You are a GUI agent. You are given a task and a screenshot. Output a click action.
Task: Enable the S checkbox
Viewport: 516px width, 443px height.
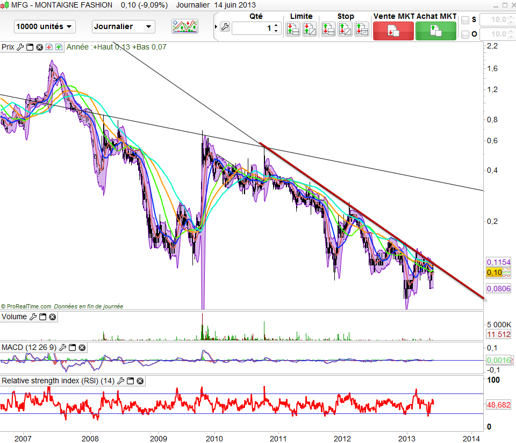coord(465,20)
